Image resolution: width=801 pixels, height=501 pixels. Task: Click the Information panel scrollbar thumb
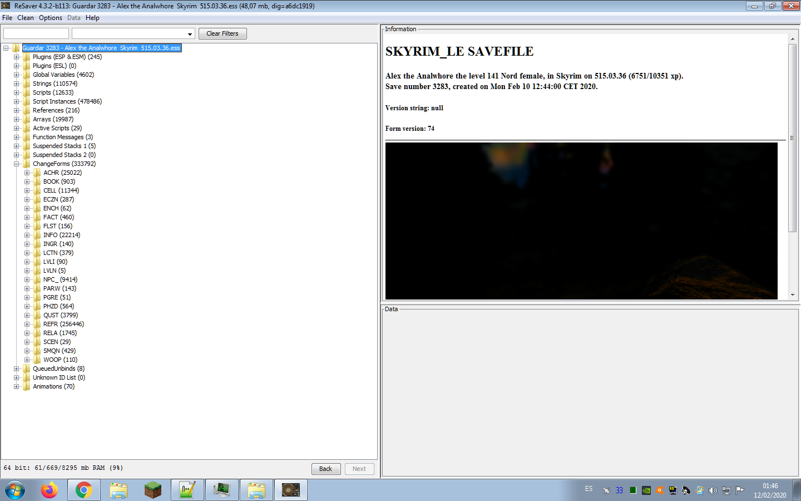click(792, 138)
